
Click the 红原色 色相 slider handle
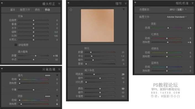point(167,38)
